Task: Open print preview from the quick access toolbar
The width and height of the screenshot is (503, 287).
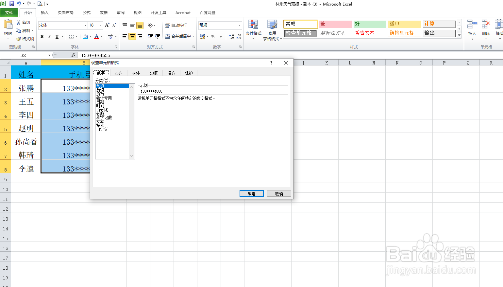Action: [40, 4]
